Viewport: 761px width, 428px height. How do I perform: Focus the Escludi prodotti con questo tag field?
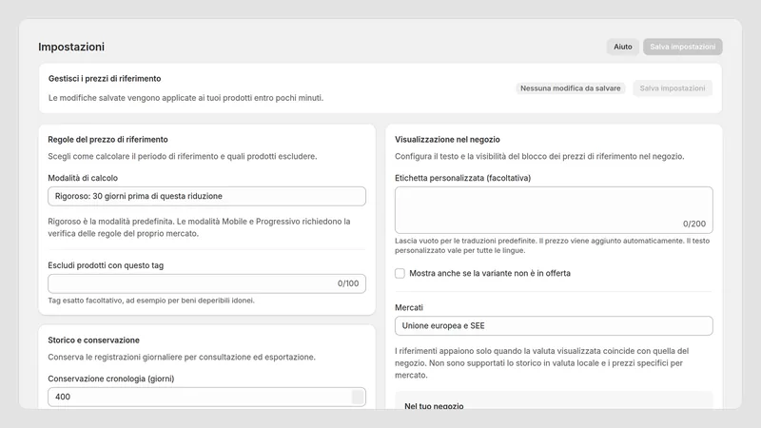(206, 283)
